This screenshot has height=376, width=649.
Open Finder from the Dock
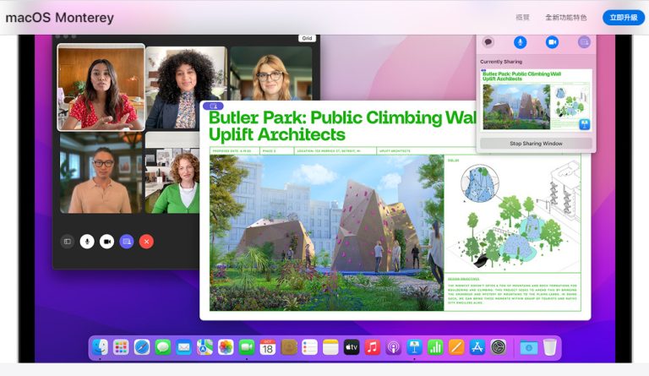click(x=101, y=346)
